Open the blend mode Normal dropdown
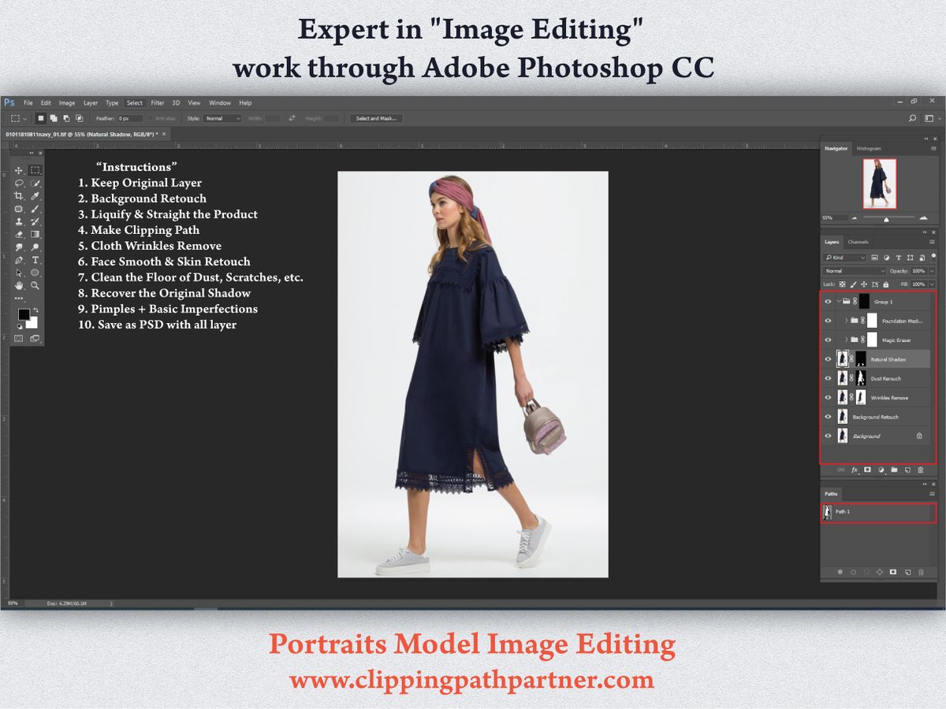This screenshot has height=709, width=946. pos(855,271)
